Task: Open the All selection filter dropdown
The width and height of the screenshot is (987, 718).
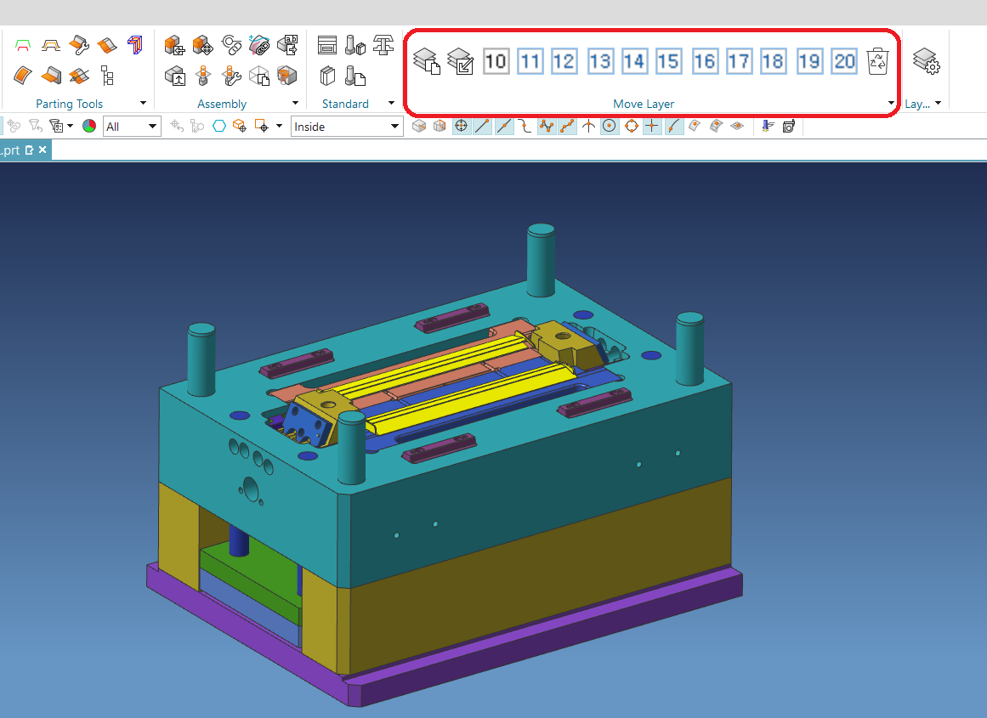Action: pos(132,127)
